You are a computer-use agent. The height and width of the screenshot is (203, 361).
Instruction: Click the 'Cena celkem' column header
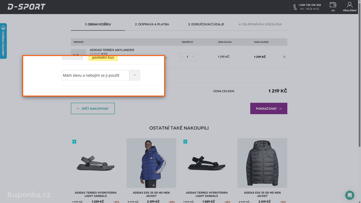pyautogui.click(x=261, y=42)
